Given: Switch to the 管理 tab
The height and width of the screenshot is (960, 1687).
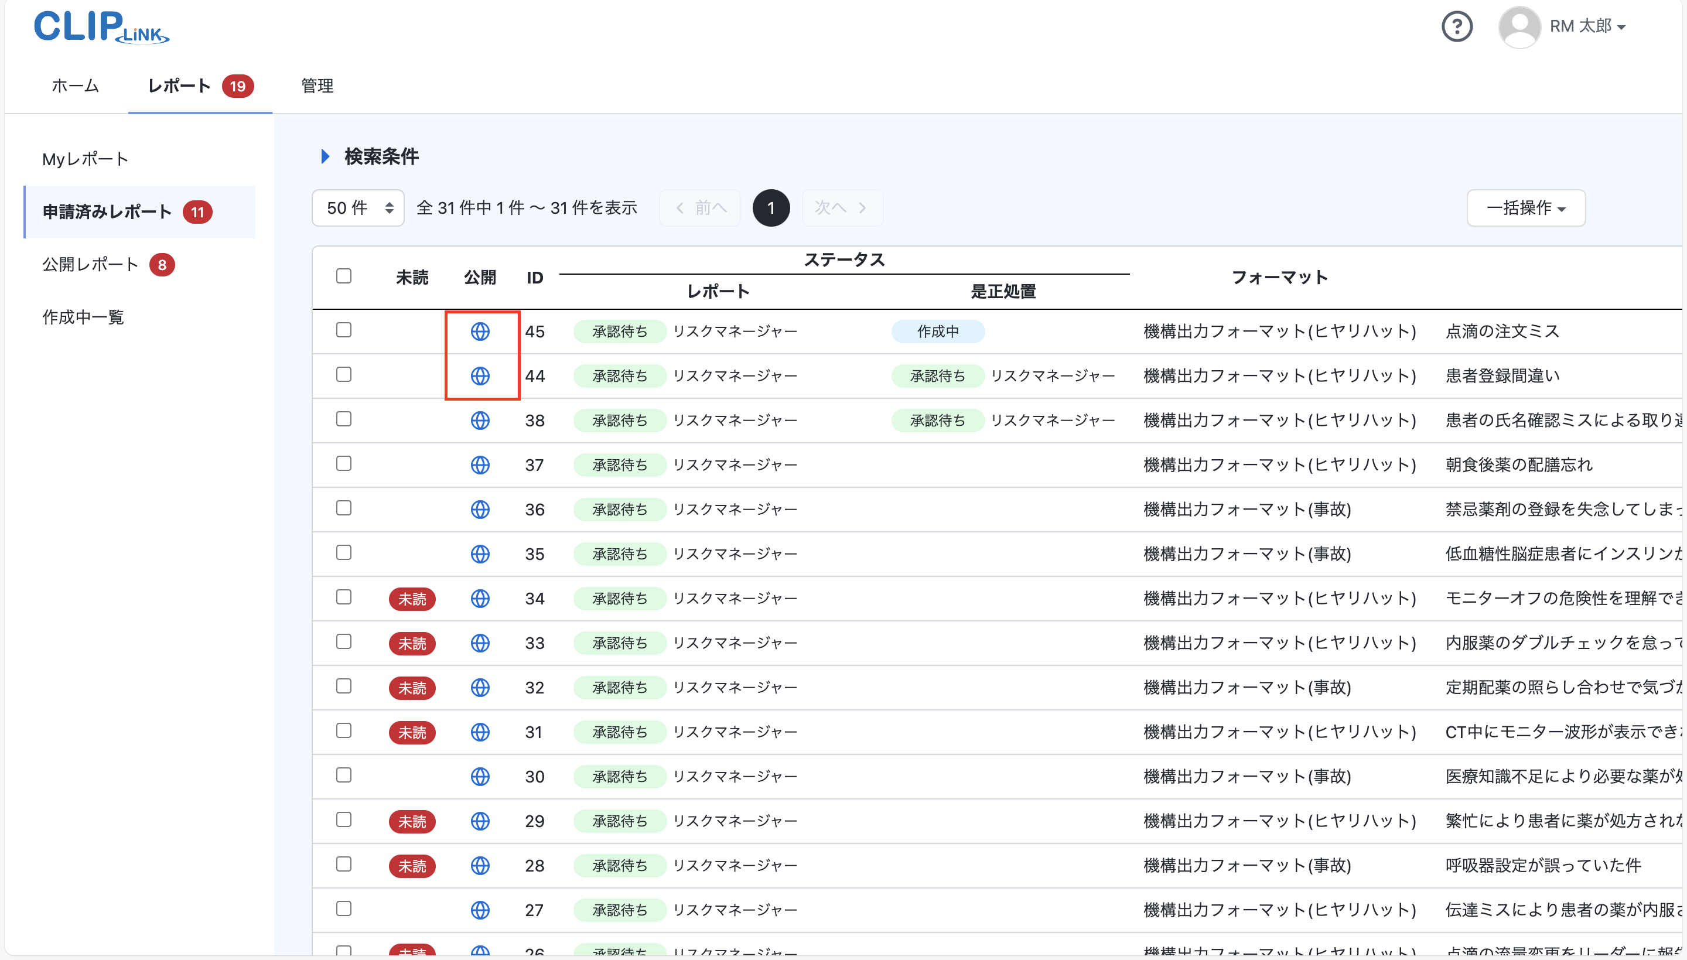Looking at the screenshot, I should [x=316, y=86].
